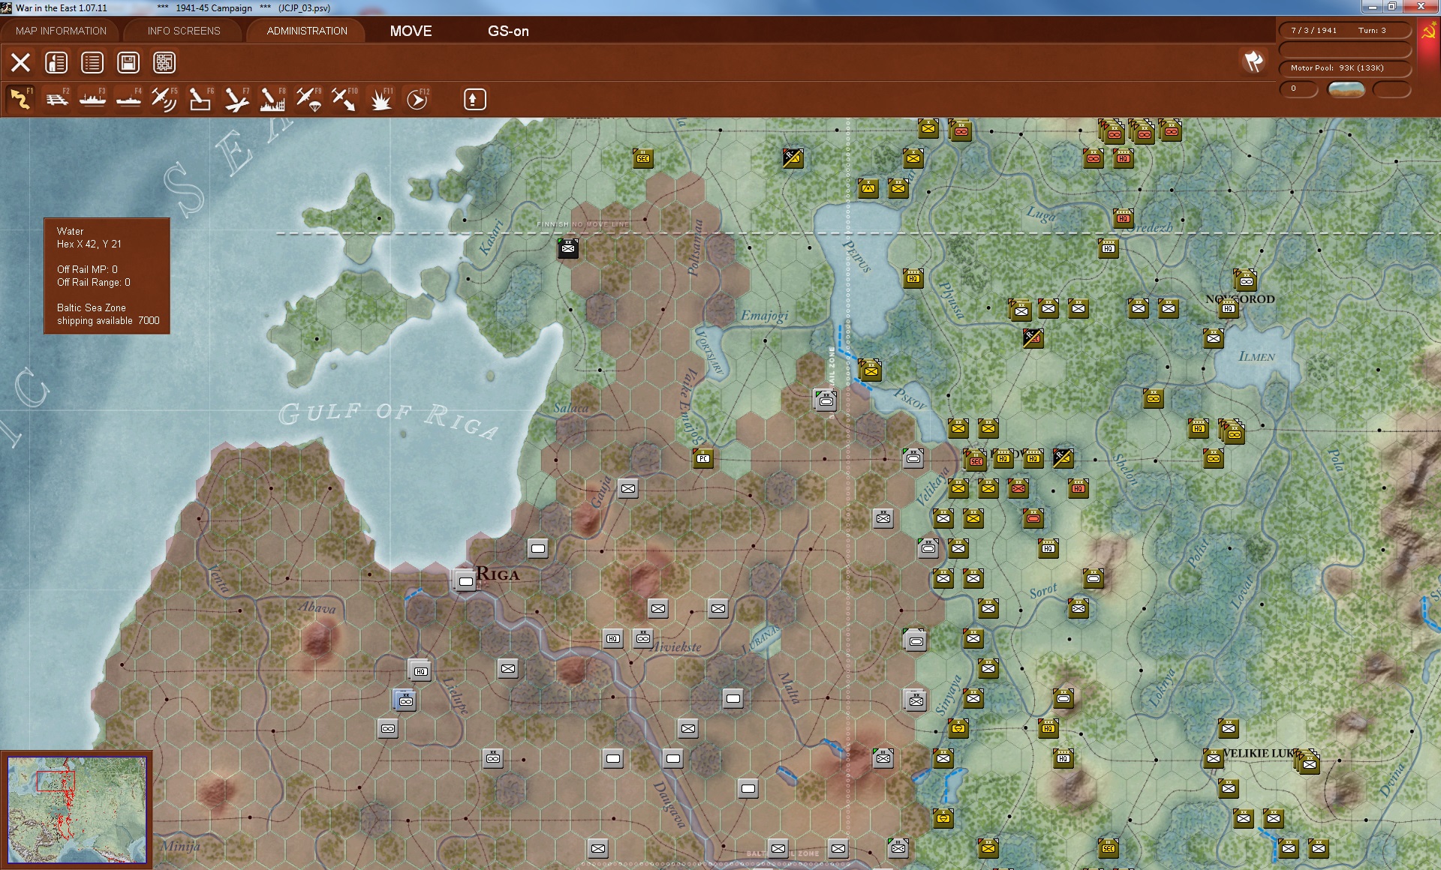The height and width of the screenshot is (870, 1441).
Task: Select the F3 naval transport ship icon
Action: (92, 99)
